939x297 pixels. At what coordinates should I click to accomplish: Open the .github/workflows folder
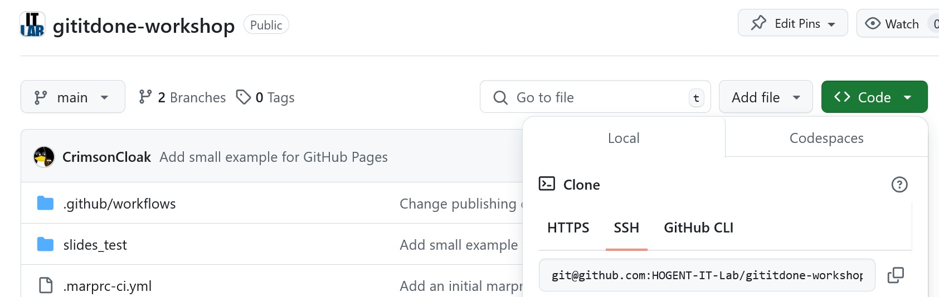(x=119, y=204)
